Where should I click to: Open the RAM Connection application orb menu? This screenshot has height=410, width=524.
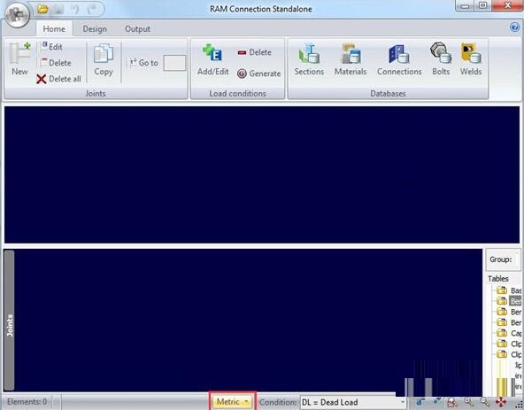point(18,15)
